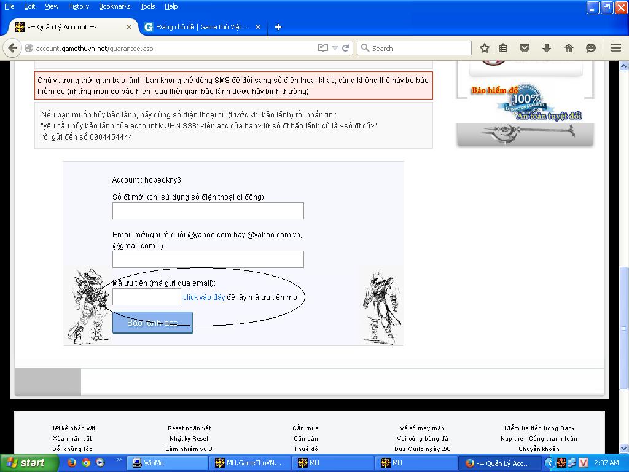This screenshot has height=472, width=629.
Task: Click the 'click vào đây' link
Action: (x=204, y=297)
